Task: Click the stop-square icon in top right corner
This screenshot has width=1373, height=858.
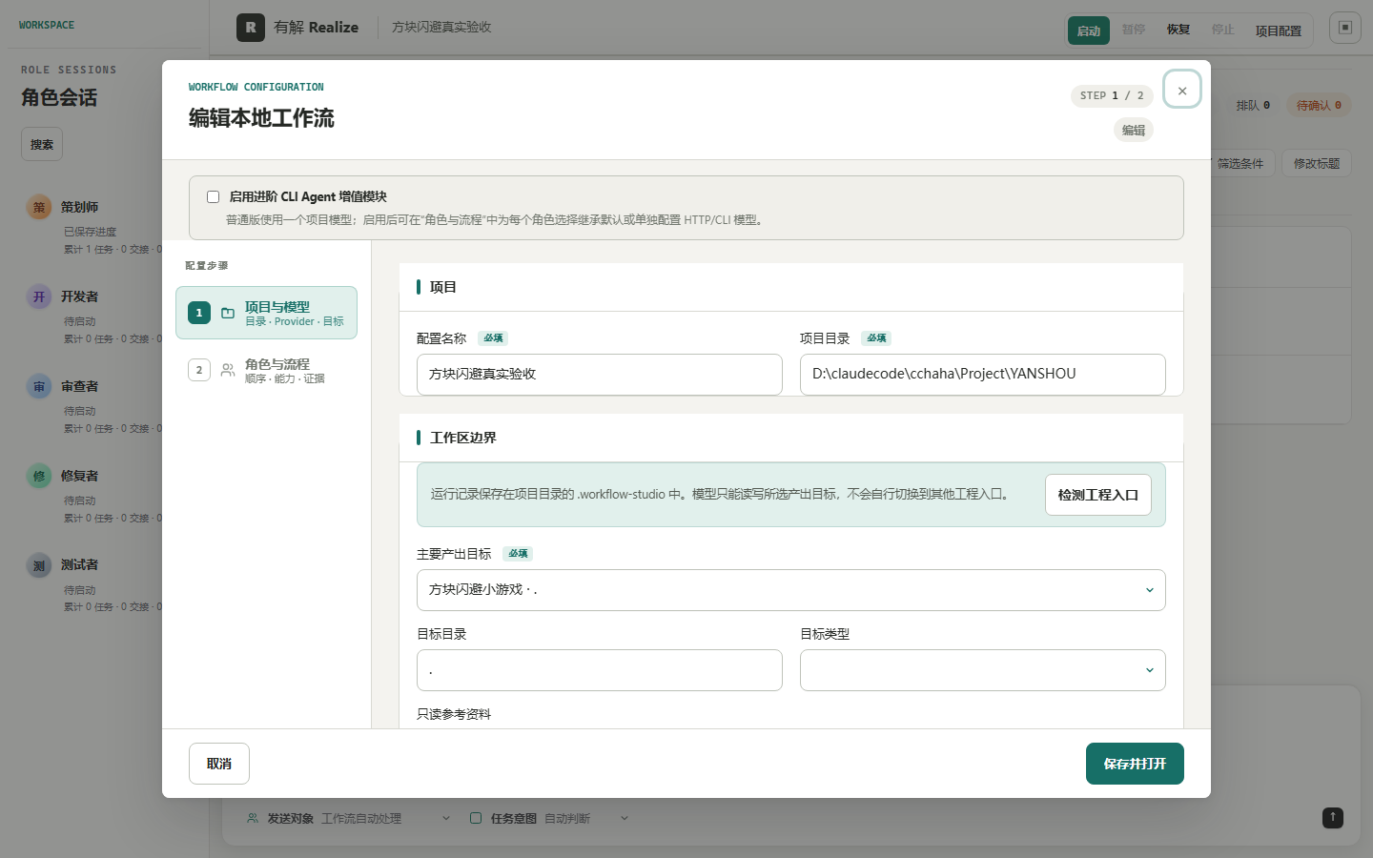Action: (x=1345, y=28)
